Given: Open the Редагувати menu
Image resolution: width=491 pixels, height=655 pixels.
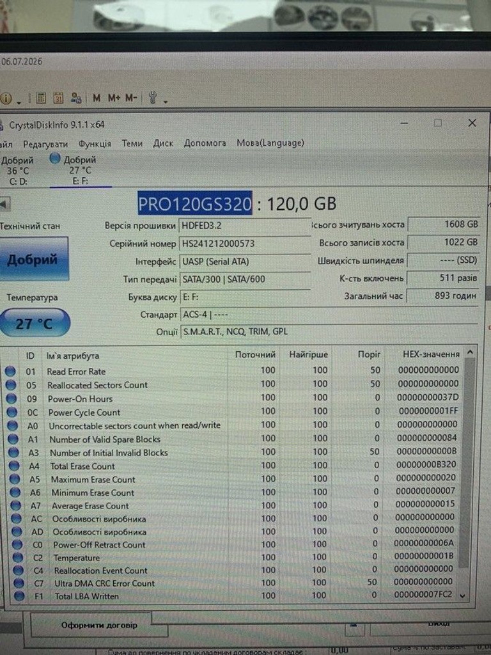Looking at the screenshot, I should click(x=45, y=144).
